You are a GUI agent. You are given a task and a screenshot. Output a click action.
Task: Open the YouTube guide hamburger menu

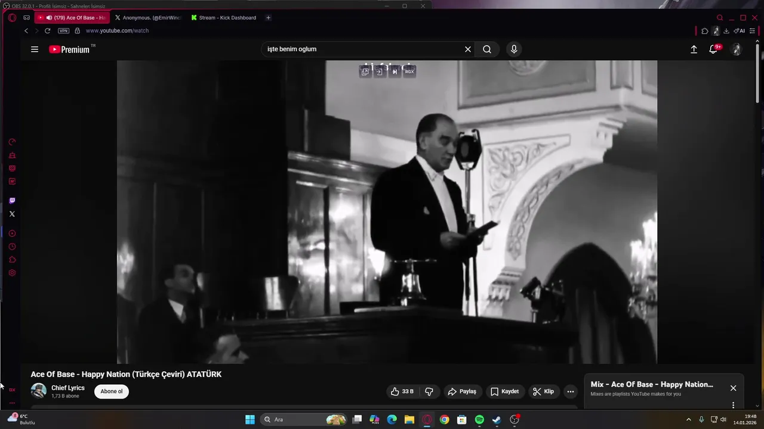tap(35, 49)
